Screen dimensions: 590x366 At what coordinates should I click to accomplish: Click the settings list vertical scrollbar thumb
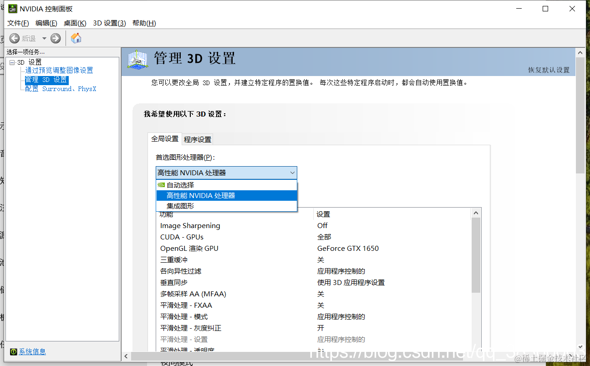[476, 255]
